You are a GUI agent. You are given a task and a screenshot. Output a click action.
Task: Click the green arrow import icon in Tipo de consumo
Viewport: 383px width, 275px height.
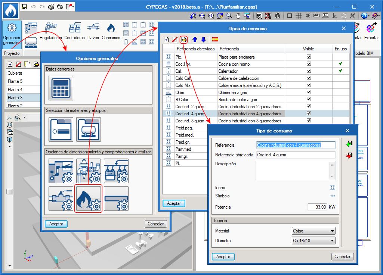[x=349, y=144]
